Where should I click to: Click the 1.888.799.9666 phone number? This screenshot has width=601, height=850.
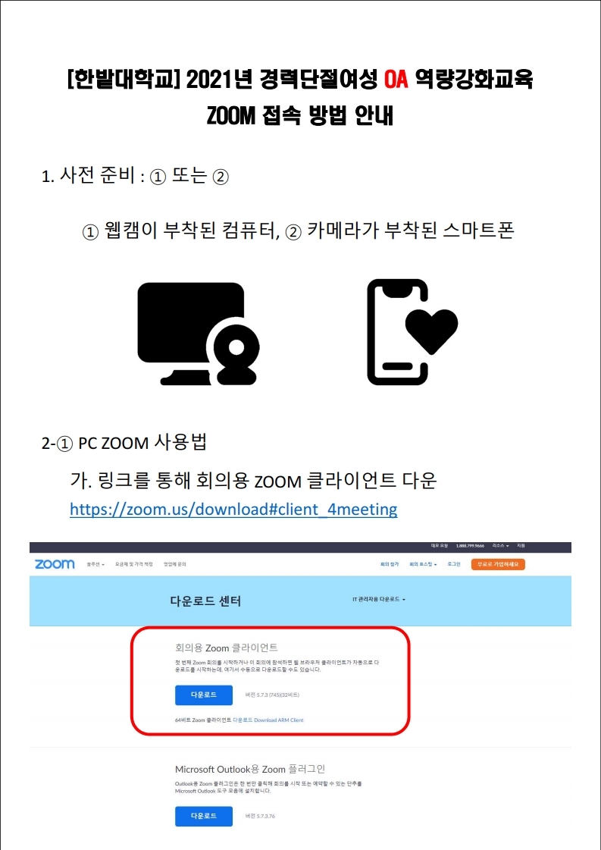pyautogui.click(x=471, y=546)
